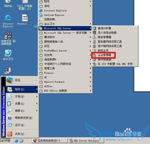
Task: Expand the 淘宝助理5 program folder
Action: pyautogui.click(x=65, y=60)
